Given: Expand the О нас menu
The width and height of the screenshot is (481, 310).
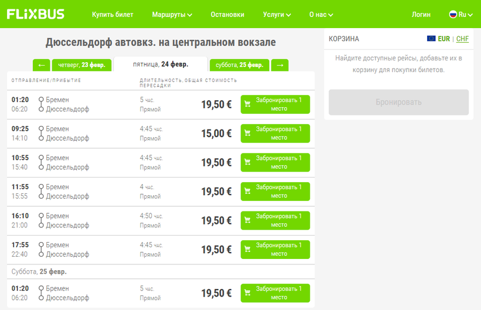Looking at the screenshot, I should [320, 15].
